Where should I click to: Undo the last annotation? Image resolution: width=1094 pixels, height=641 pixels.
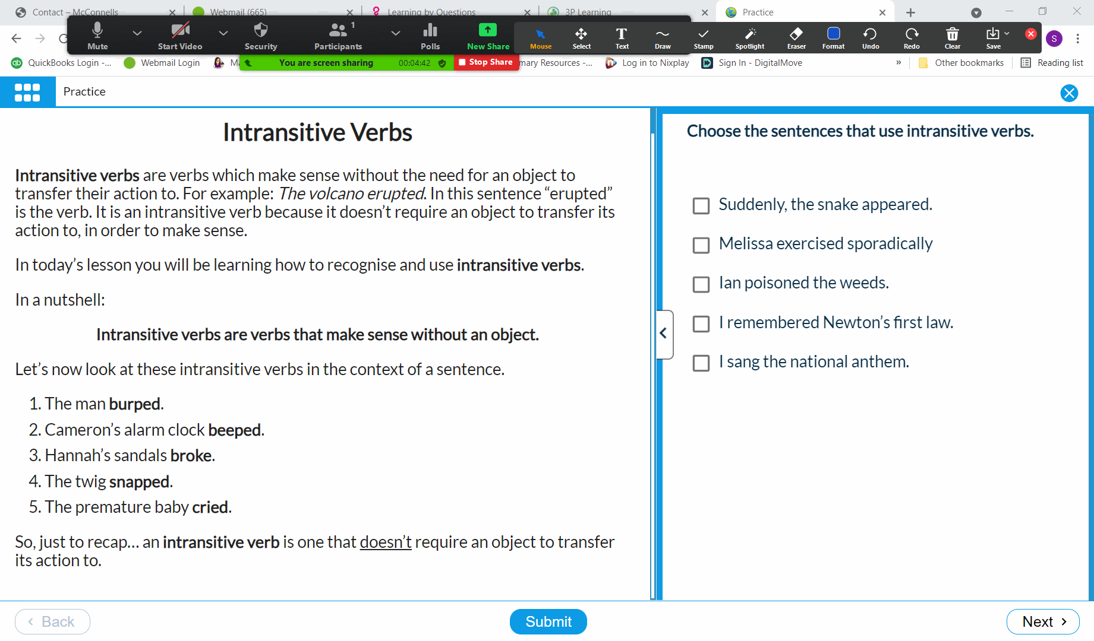[870, 37]
